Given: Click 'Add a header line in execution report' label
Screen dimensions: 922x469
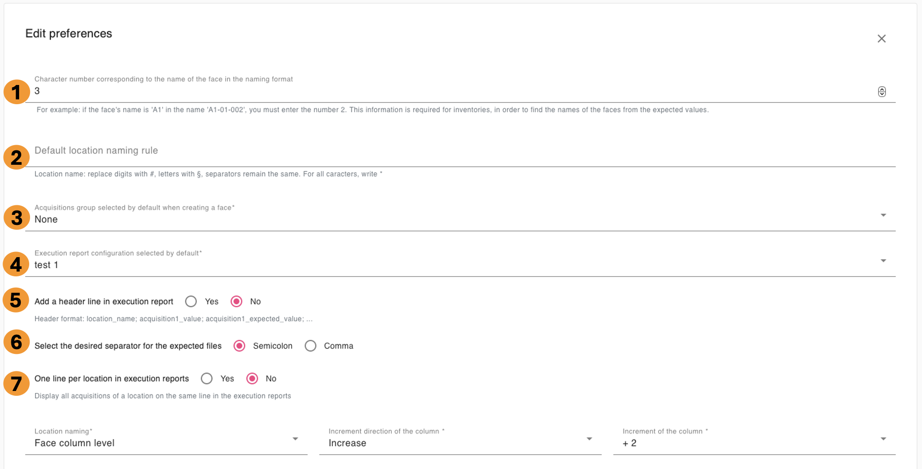Looking at the screenshot, I should pyautogui.click(x=104, y=302).
